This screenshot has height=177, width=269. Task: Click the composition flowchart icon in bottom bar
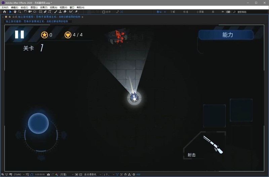click(x=129, y=174)
